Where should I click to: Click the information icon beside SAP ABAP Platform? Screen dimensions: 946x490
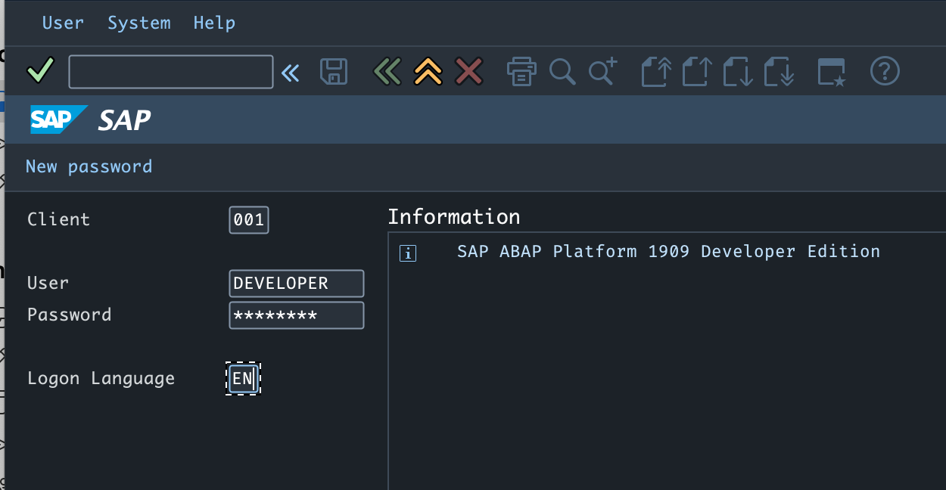[x=407, y=253]
